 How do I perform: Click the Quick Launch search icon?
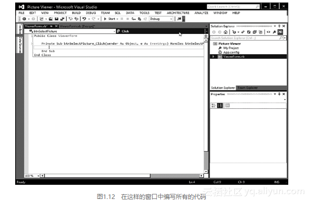(x=257, y=7)
